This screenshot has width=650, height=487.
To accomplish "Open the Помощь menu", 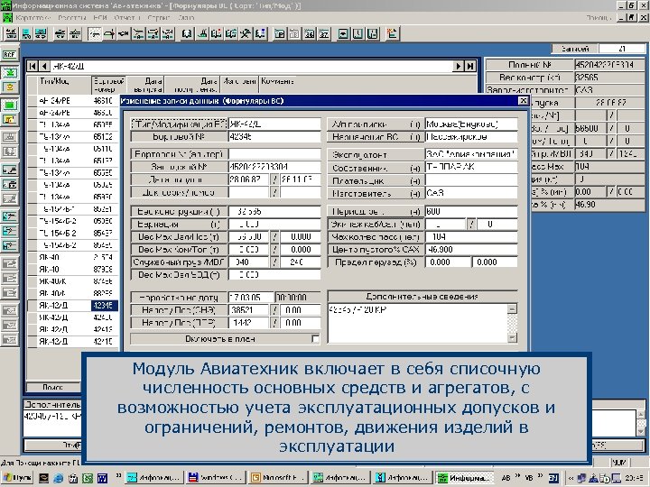I will point(599,18).
